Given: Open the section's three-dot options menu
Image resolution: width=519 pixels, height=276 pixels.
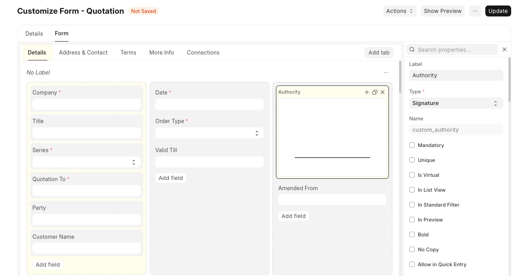Looking at the screenshot, I should click(386, 73).
